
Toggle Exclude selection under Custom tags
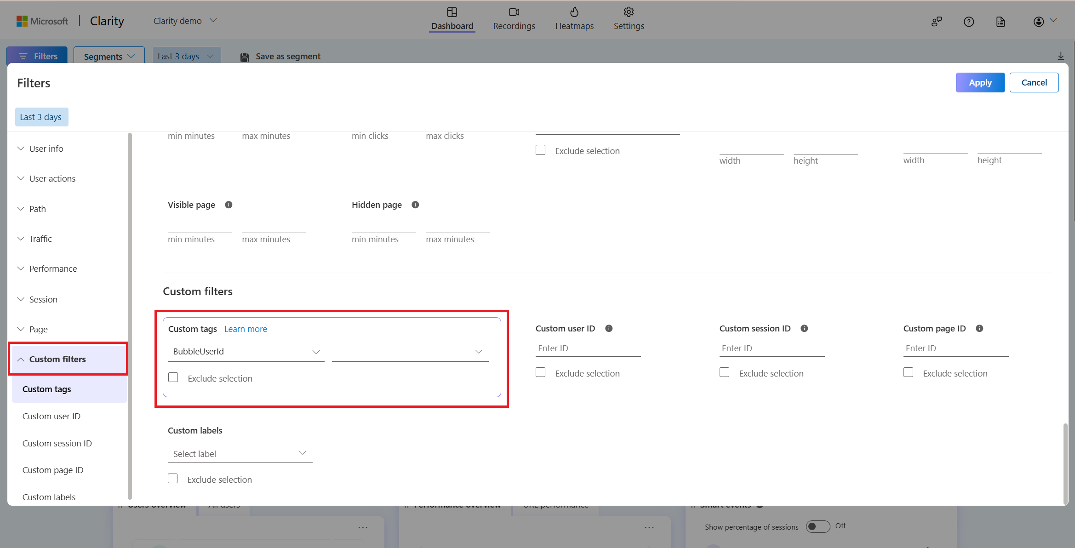click(172, 378)
